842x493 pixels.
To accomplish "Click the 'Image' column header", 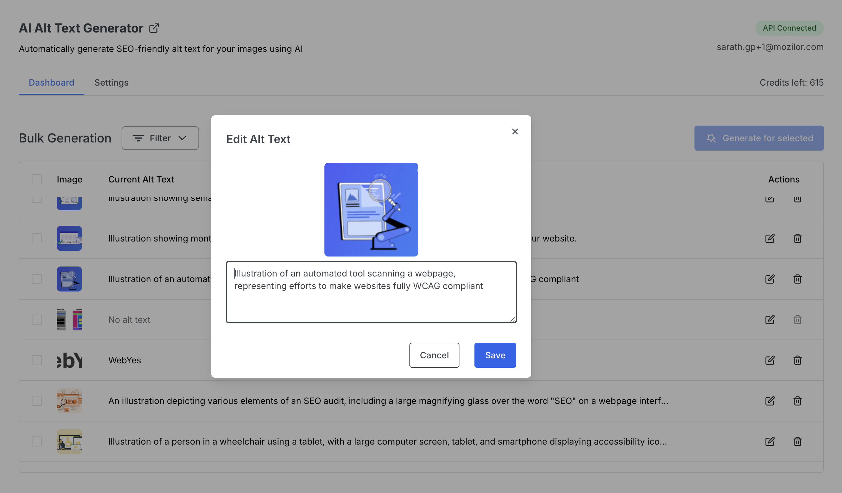I will point(69,179).
